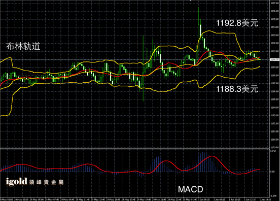The width and height of the screenshot is (280, 201).
Task: Click the 1.042 MACD scale label
Action: coord(273,151)
